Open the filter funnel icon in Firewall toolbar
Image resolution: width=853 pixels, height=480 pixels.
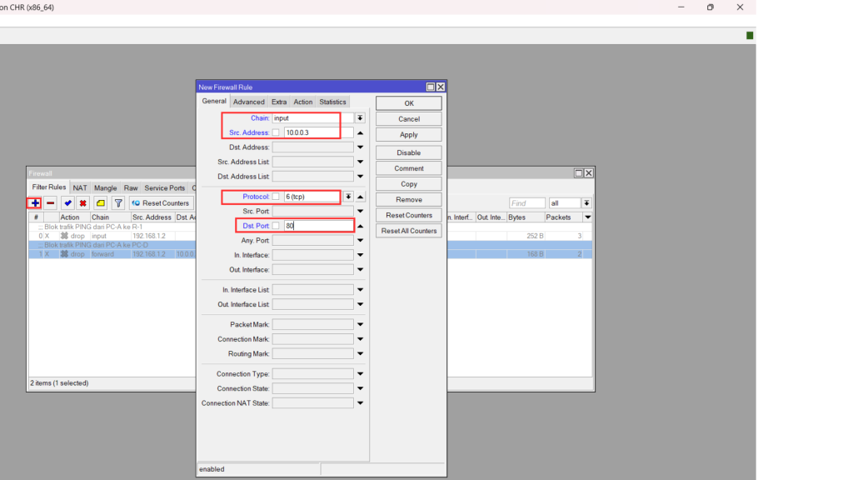pos(118,203)
